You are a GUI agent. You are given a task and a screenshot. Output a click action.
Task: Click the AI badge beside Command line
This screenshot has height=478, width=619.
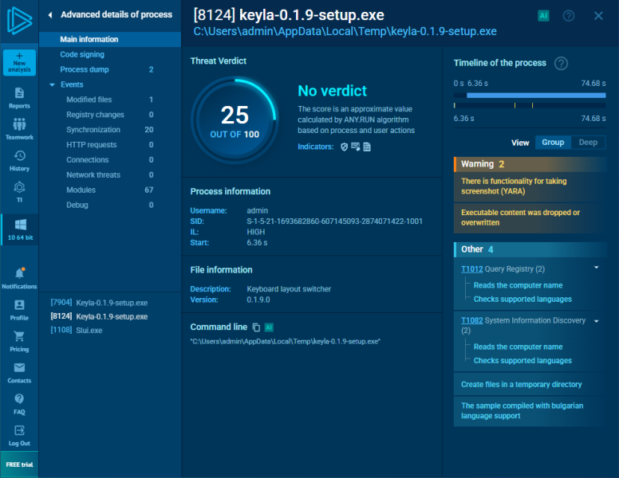[x=269, y=327]
